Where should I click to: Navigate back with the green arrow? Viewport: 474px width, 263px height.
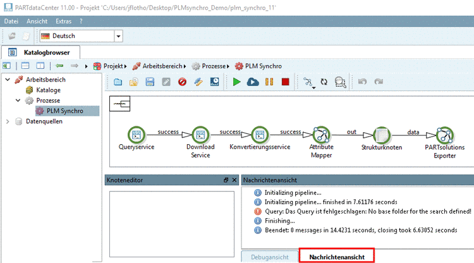59,66
